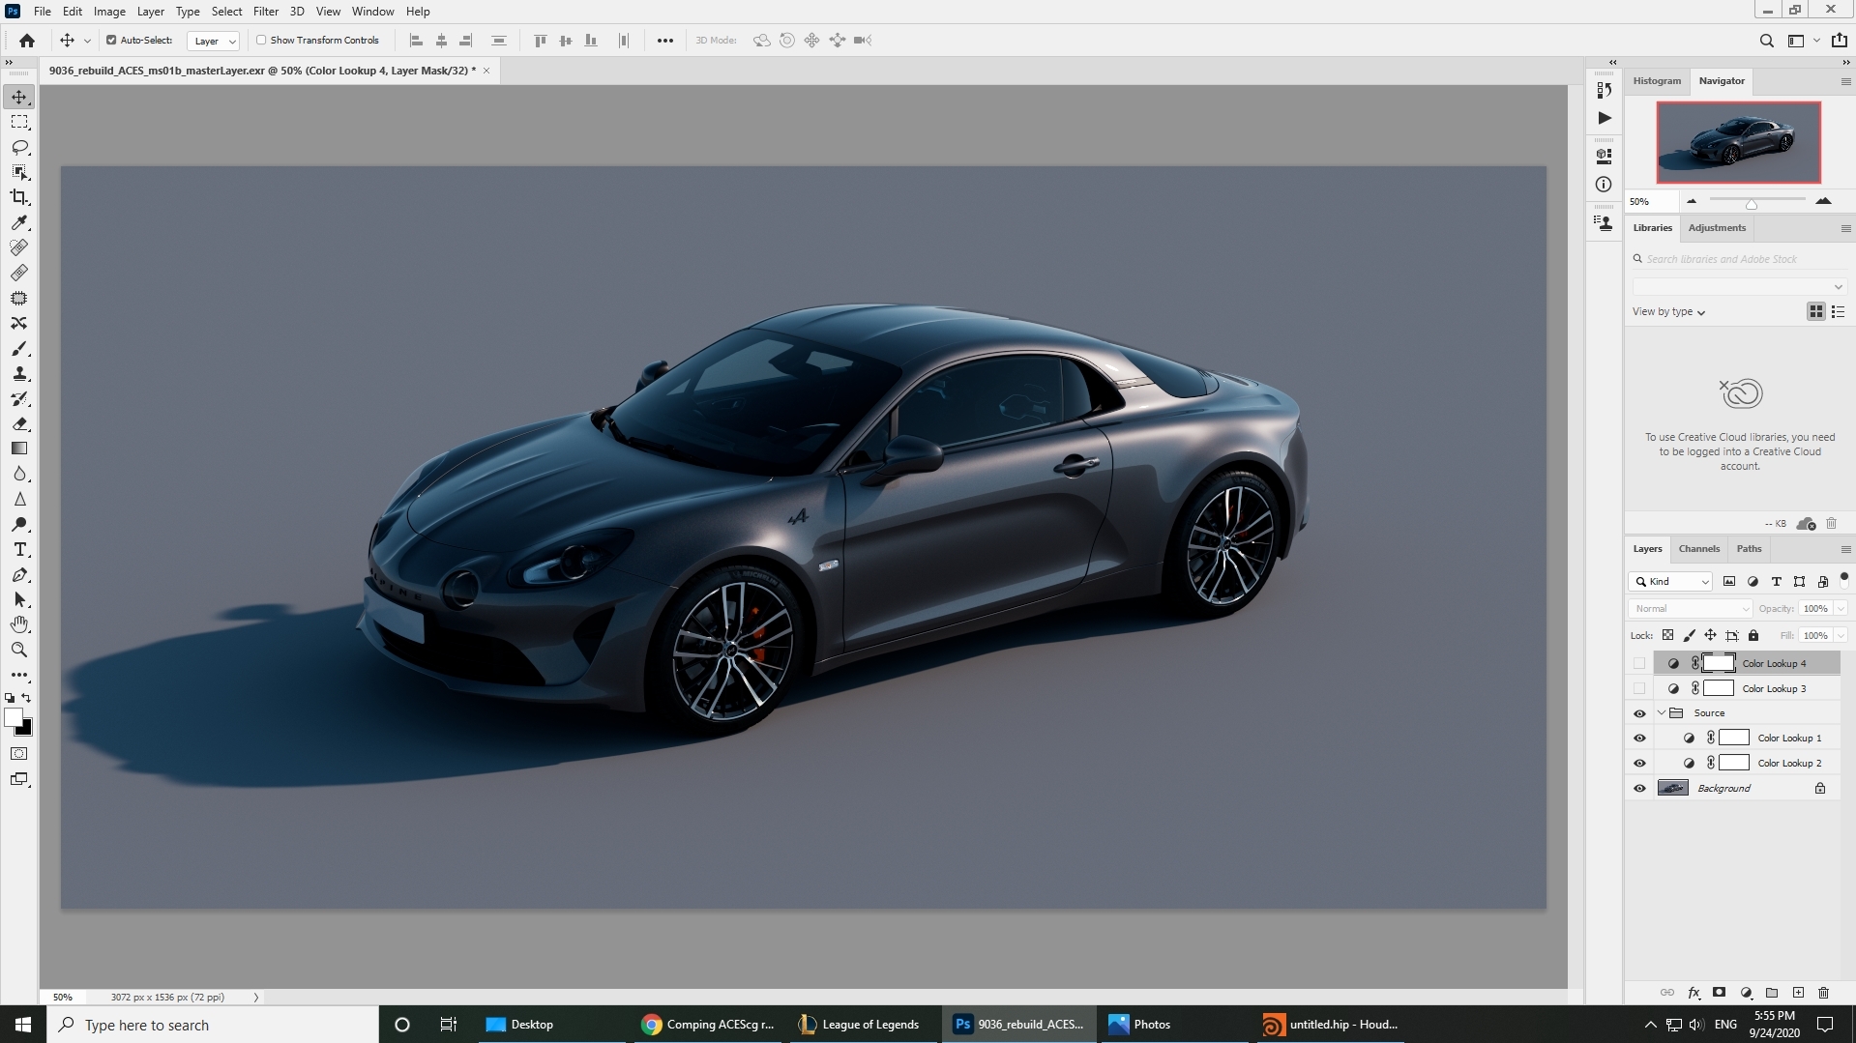Click Add layer mask icon
The image size is (1856, 1043).
pos(1719,993)
